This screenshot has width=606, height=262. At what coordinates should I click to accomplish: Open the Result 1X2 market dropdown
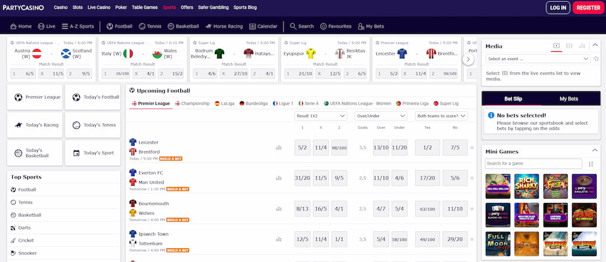(321, 116)
